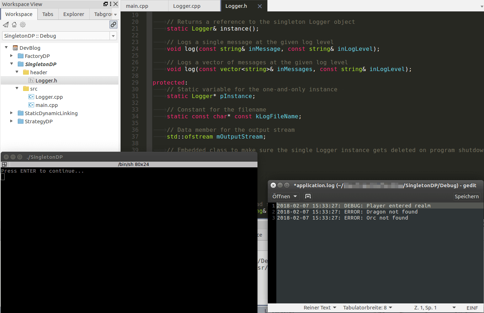Open the SingletonDP :: Debug configuration dropdown
Screen dimensions: 484x313
pos(113,36)
